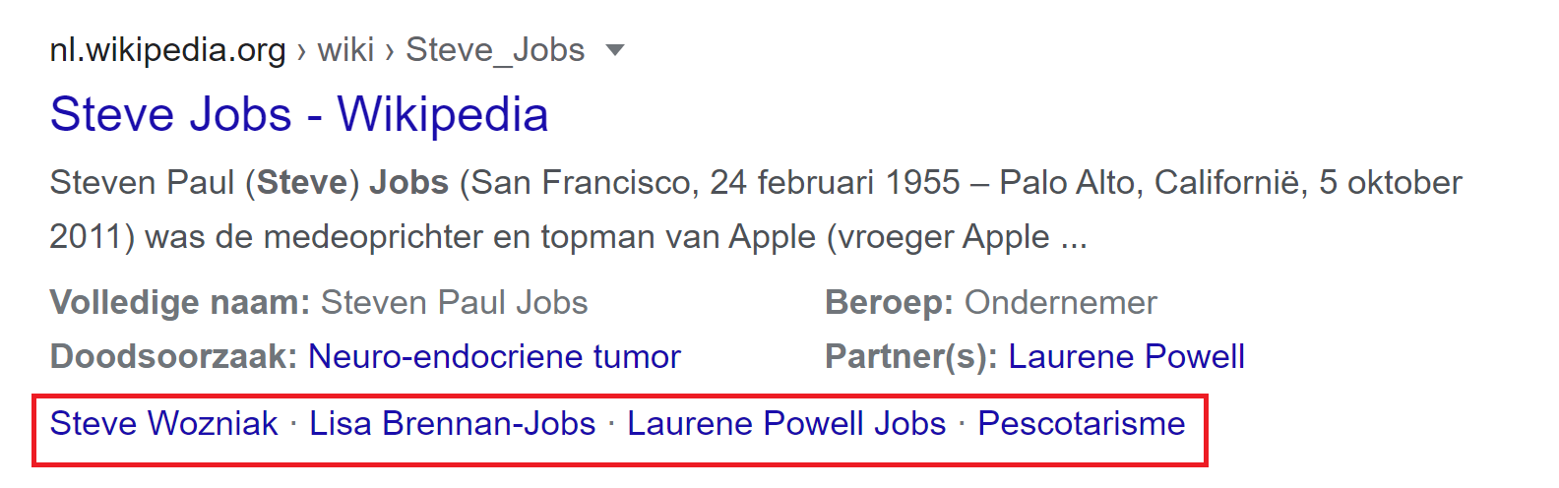Go to the Laurene Powell Jobs sitelink
This screenshot has height=488, width=1559.
coord(786,423)
